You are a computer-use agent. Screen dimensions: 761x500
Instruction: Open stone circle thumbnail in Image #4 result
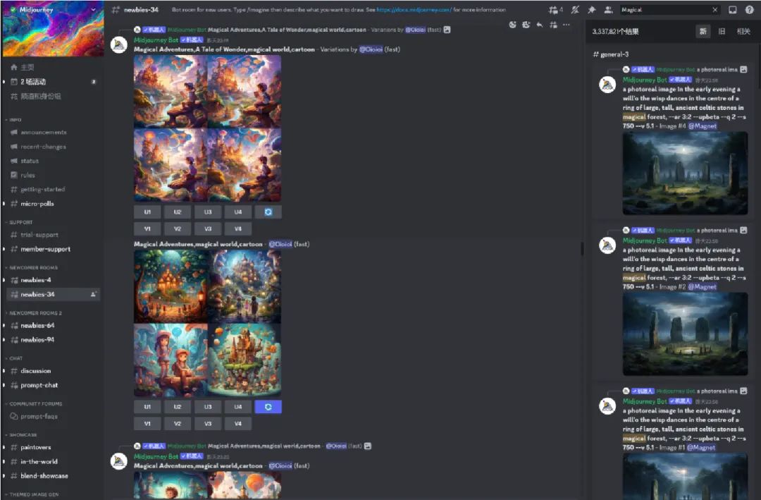coord(685,173)
